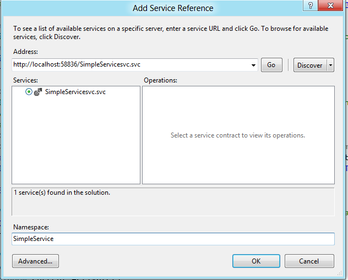
Task: Expand the SimpleServicesvc.svc service node
Action: point(29,92)
